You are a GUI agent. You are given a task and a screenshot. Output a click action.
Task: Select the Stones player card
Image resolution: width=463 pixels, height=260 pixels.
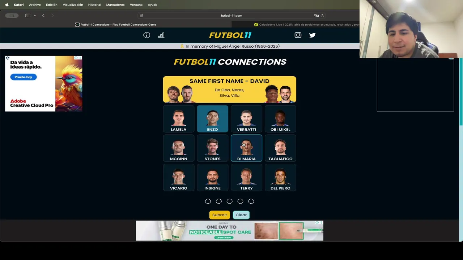[212, 148]
